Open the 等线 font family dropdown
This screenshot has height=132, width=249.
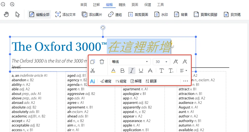point(130,62)
